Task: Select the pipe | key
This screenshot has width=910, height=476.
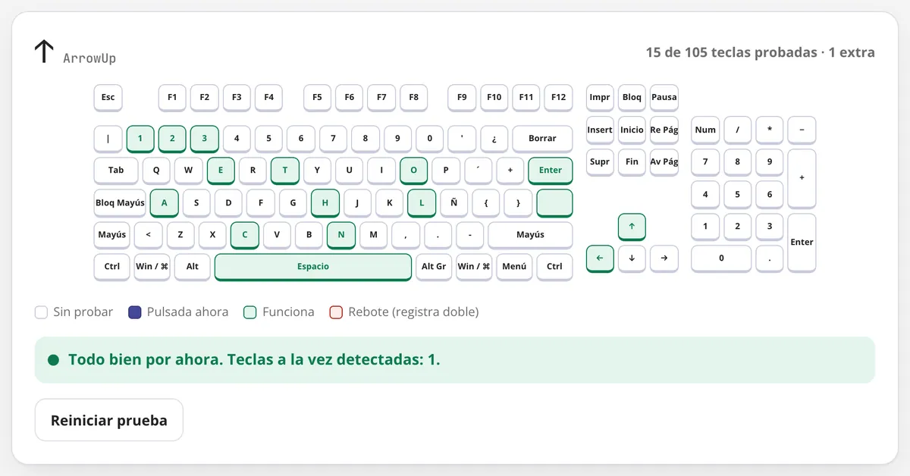Action: [108, 139]
